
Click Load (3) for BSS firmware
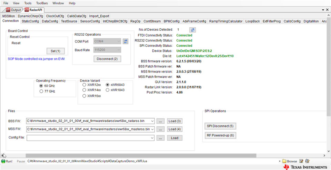[175, 121]
